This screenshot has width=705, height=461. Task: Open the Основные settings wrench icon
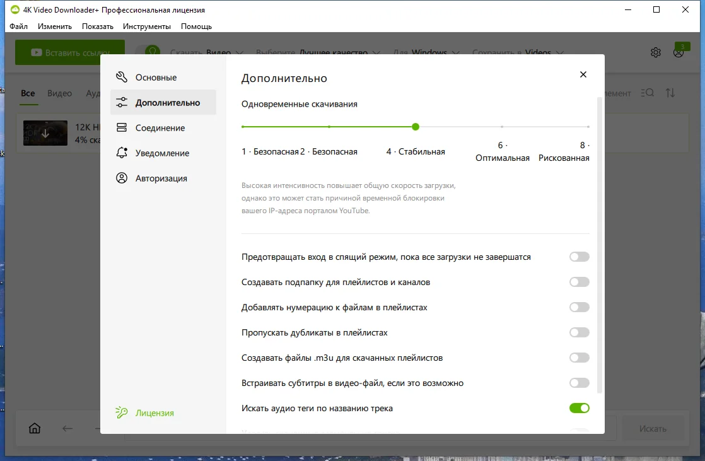tap(122, 78)
